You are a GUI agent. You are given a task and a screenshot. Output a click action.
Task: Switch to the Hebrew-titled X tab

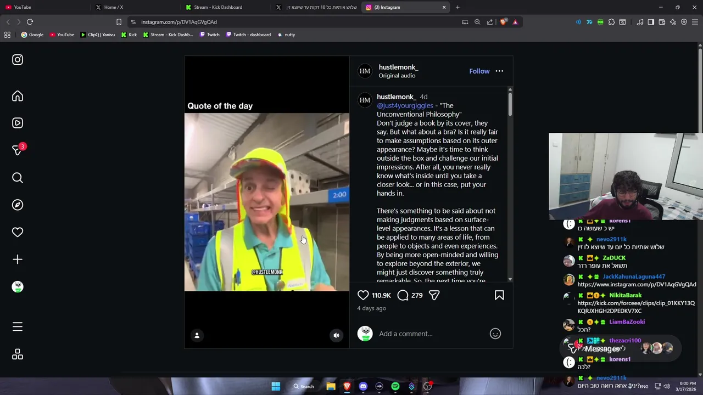[x=317, y=7]
